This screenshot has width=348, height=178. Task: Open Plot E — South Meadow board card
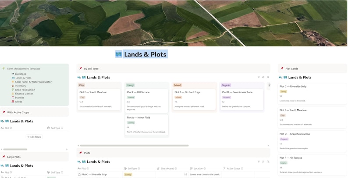pyautogui.click(x=99, y=100)
